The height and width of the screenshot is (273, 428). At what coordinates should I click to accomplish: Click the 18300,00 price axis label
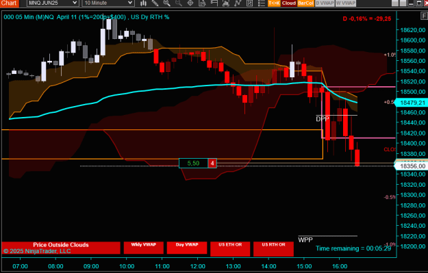tap(413, 195)
